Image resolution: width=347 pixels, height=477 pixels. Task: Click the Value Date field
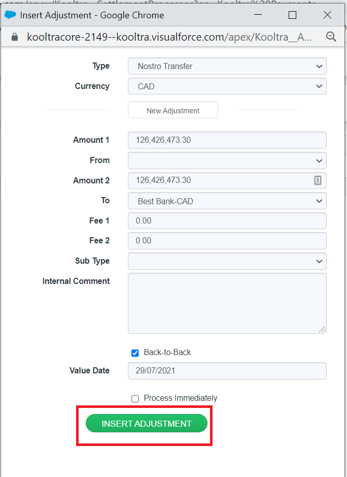(227, 371)
